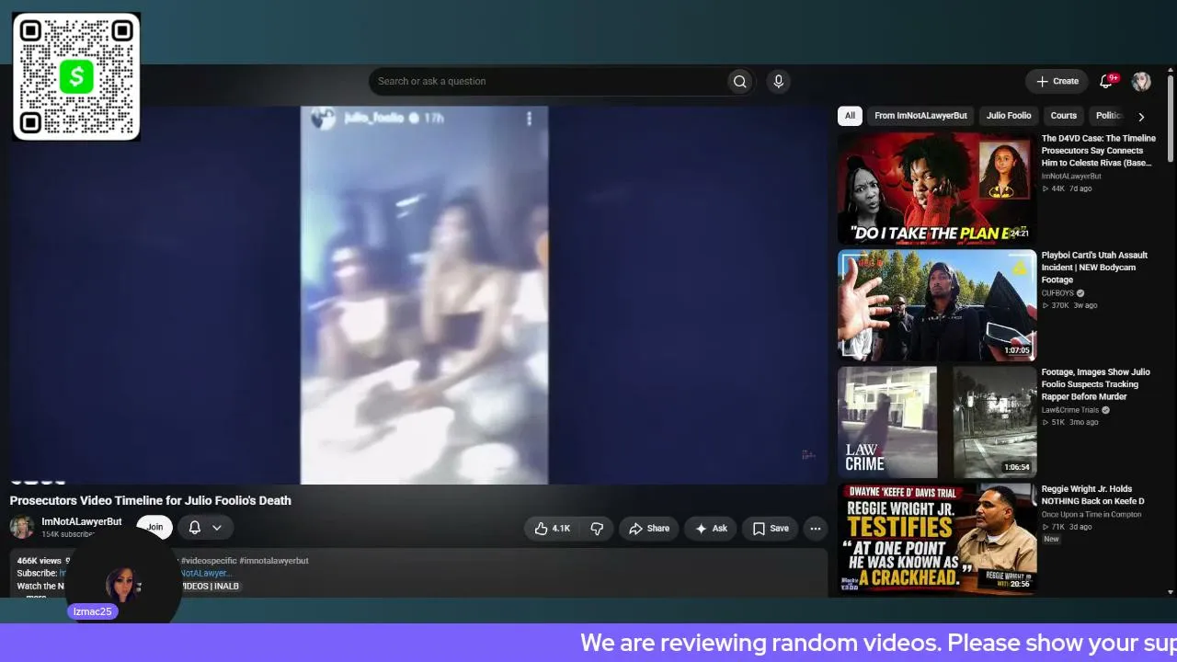1177x662 pixels.
Task: Select the Julio Foolio filter chip
Action: (x=1009, y=116)
